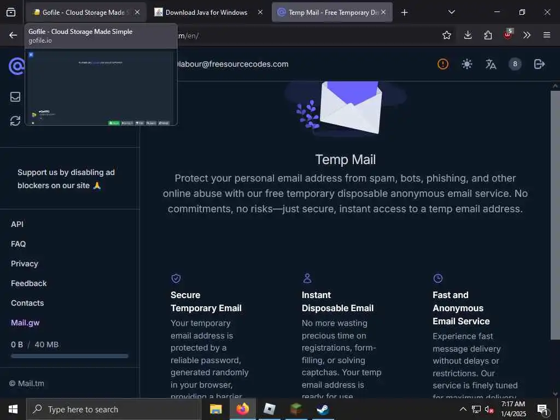Open the Privacy link
Screen dimensions: 560x420
[24, 264]
